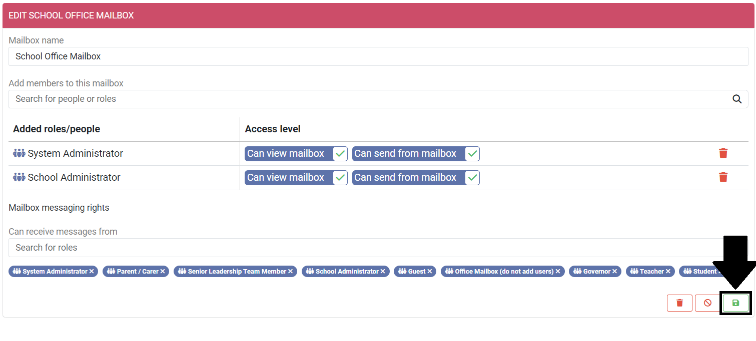This screenshot has height=341, width=756.
Task: Remove the Office Mailbox role tag
Action: (x=558, y=272)
